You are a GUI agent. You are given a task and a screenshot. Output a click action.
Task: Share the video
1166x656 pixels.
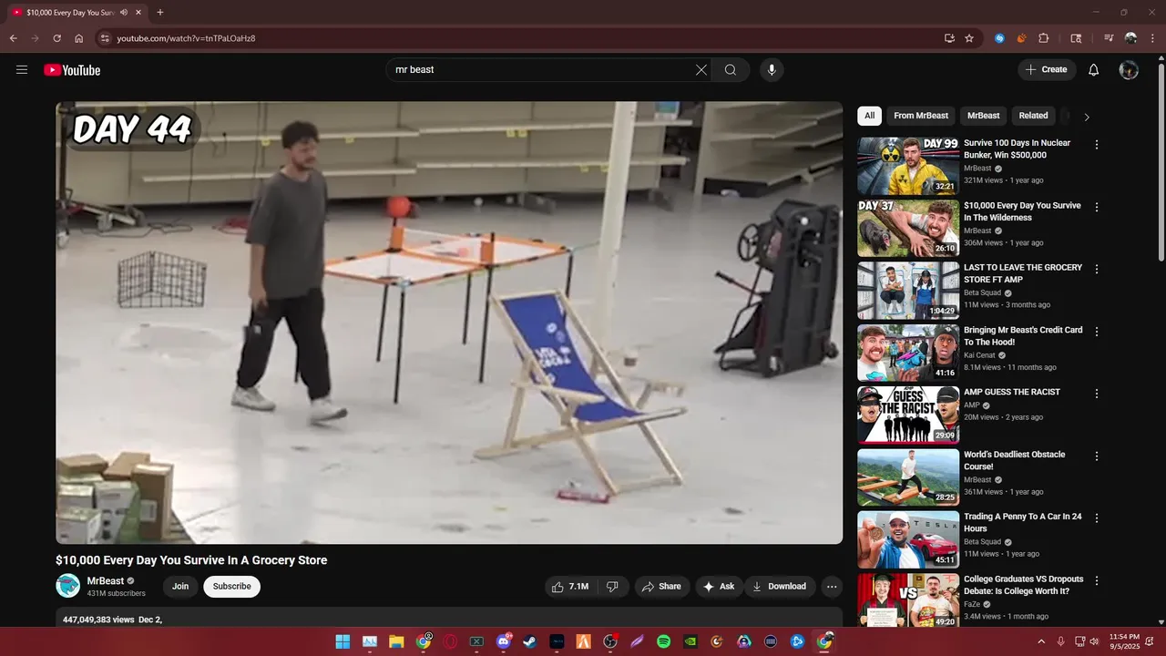point(661,587)
